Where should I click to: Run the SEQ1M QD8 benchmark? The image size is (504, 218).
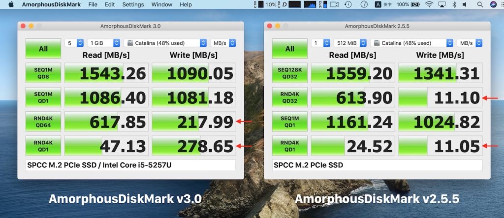coord(43,73)
